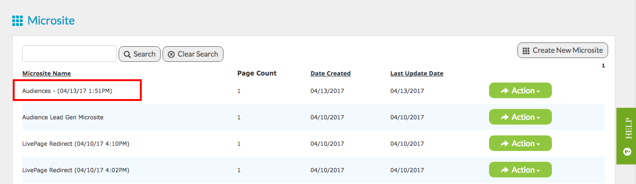Click the page count value for the Audiences row
This screenshot has height=184, width=636.
click(239, 91)
